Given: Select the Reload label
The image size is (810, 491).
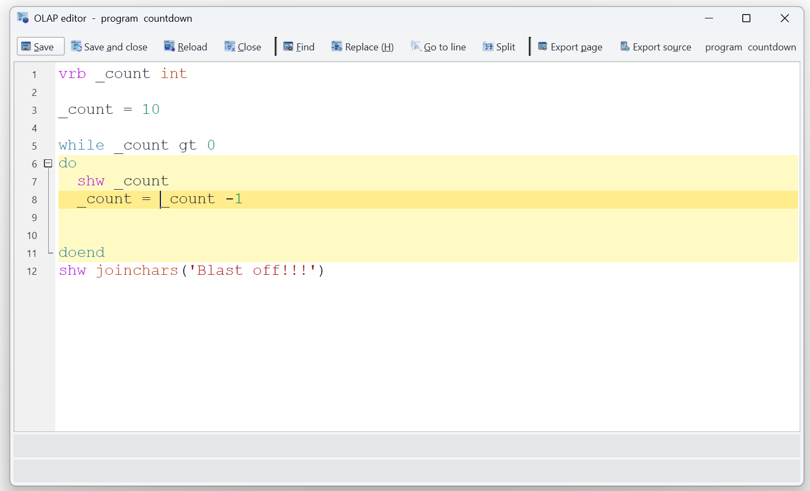Looking at the screenshot, I should 192,47.
